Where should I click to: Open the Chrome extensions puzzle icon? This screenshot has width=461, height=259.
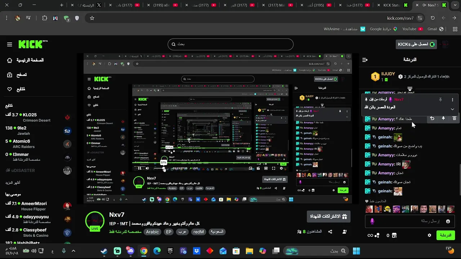pos(45,18)
